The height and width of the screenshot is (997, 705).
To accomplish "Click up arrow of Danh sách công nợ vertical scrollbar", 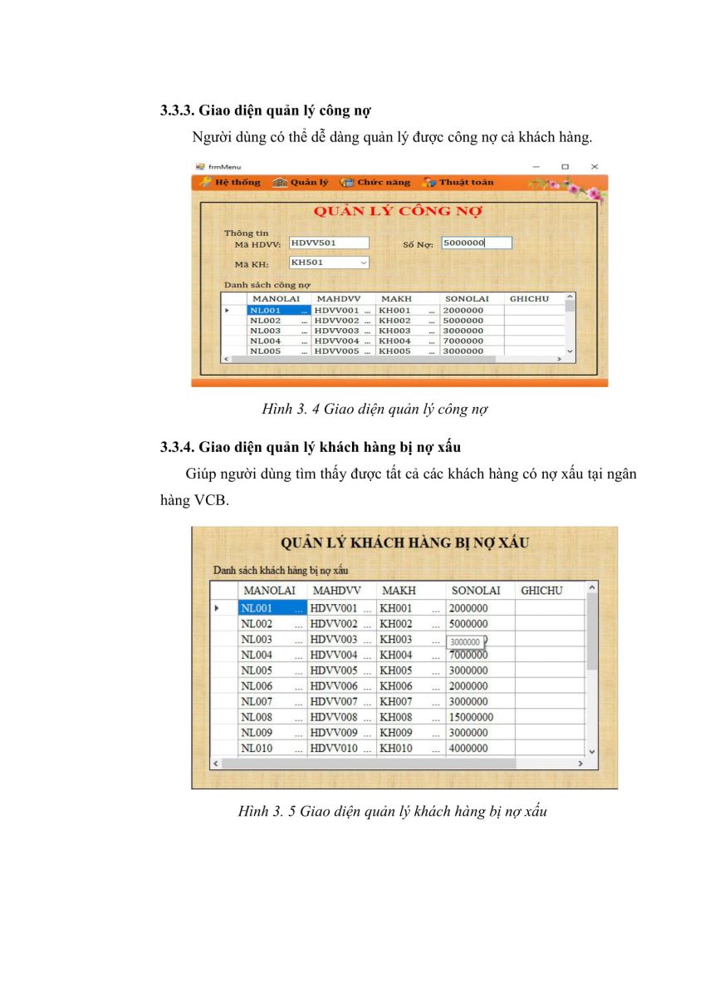I will pyautogui.click(x=570, y=297).
